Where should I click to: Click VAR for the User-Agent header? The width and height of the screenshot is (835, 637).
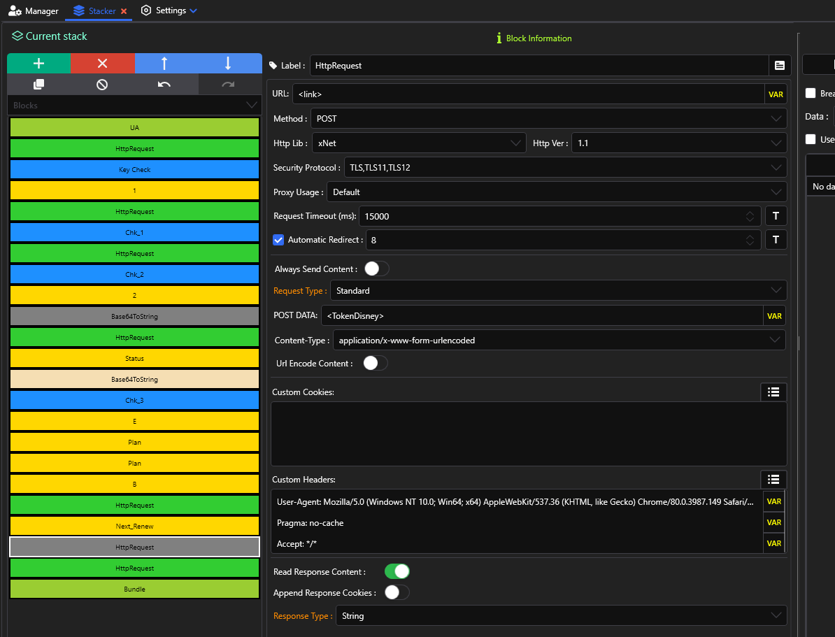(x=773, y=502)
